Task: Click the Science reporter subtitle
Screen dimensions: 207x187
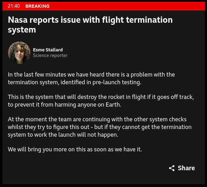Action: (x=50, y=55)
